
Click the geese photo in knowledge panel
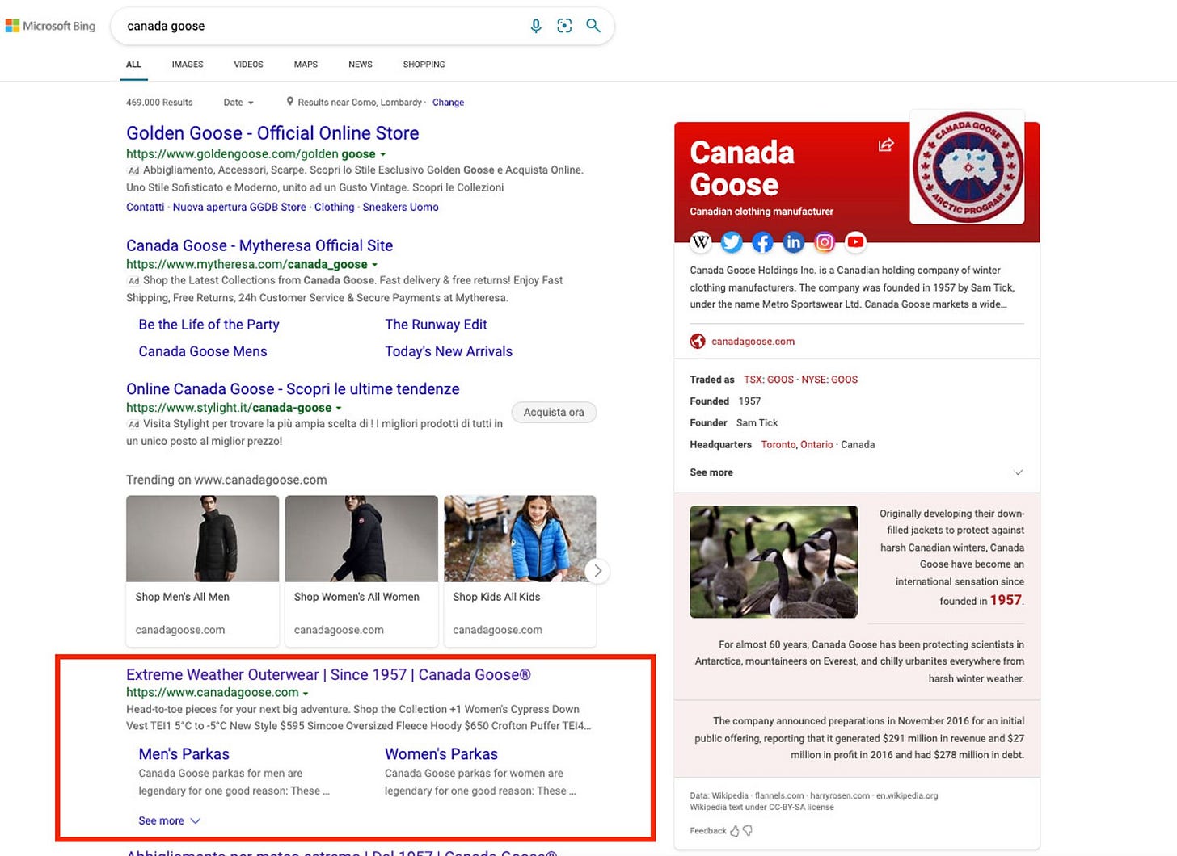click(774, 562)
